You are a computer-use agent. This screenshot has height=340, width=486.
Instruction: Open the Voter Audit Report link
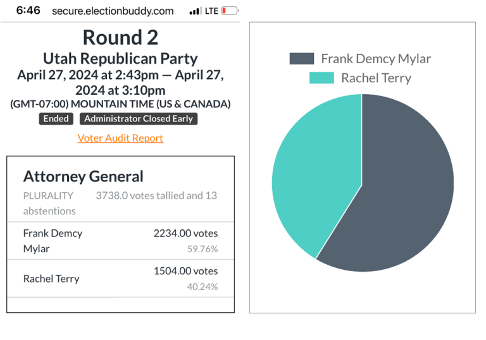(x=120, y=138)
